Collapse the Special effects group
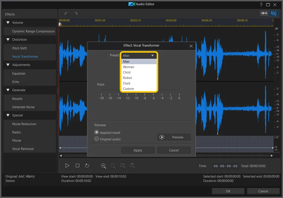The image size is (283, 198). pyautogui.click(x=8, y=115)
